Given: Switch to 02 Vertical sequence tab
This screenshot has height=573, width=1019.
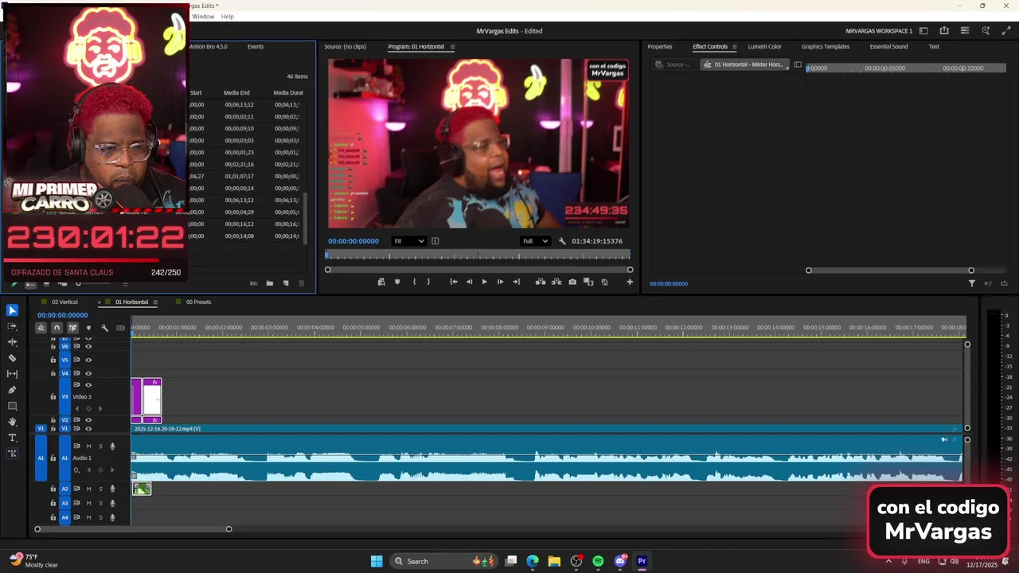Looking at the screenshot, I should click(x=64, y=302).
